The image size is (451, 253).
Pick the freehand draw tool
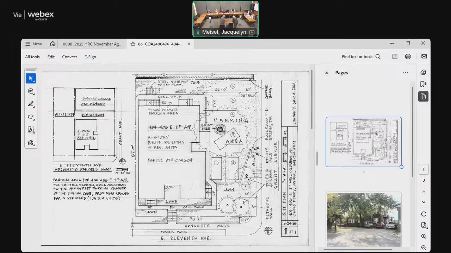(x=31, y=117)
